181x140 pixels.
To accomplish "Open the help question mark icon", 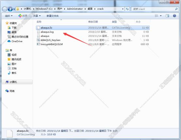I will tap(174, 16).
